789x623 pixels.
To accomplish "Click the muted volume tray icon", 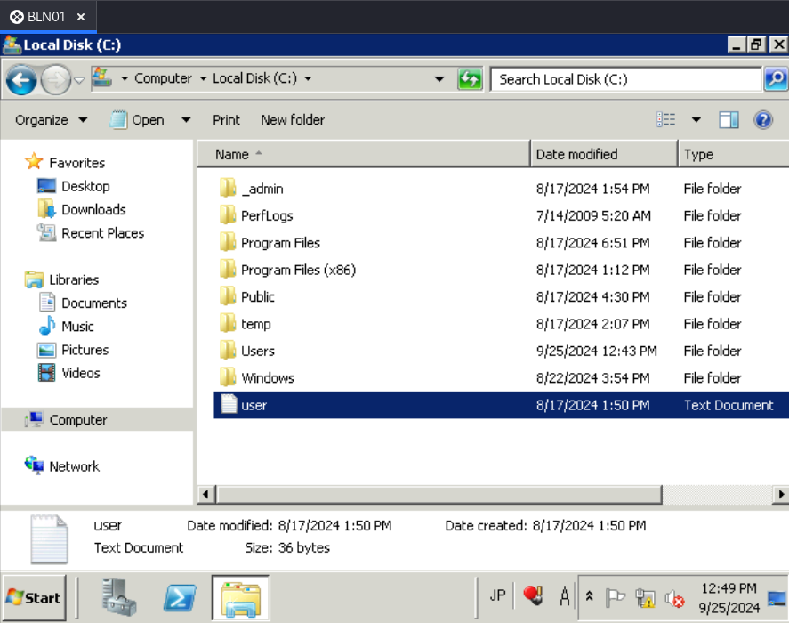I will [x=674, y=598].
